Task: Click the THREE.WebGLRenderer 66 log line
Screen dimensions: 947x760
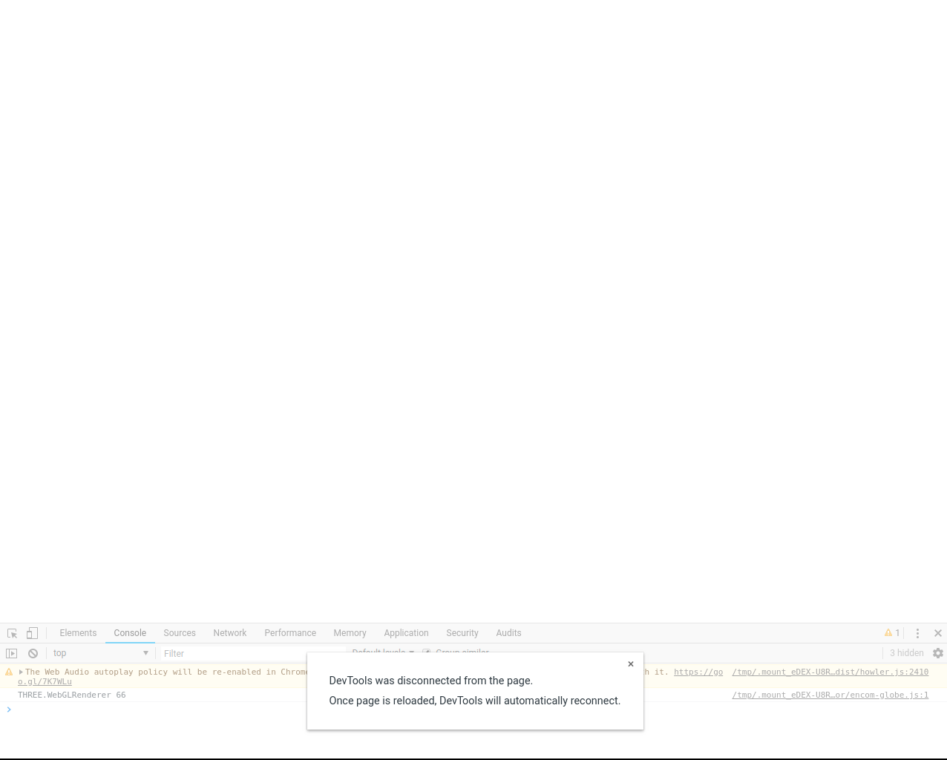Action: tap(72, 695)
